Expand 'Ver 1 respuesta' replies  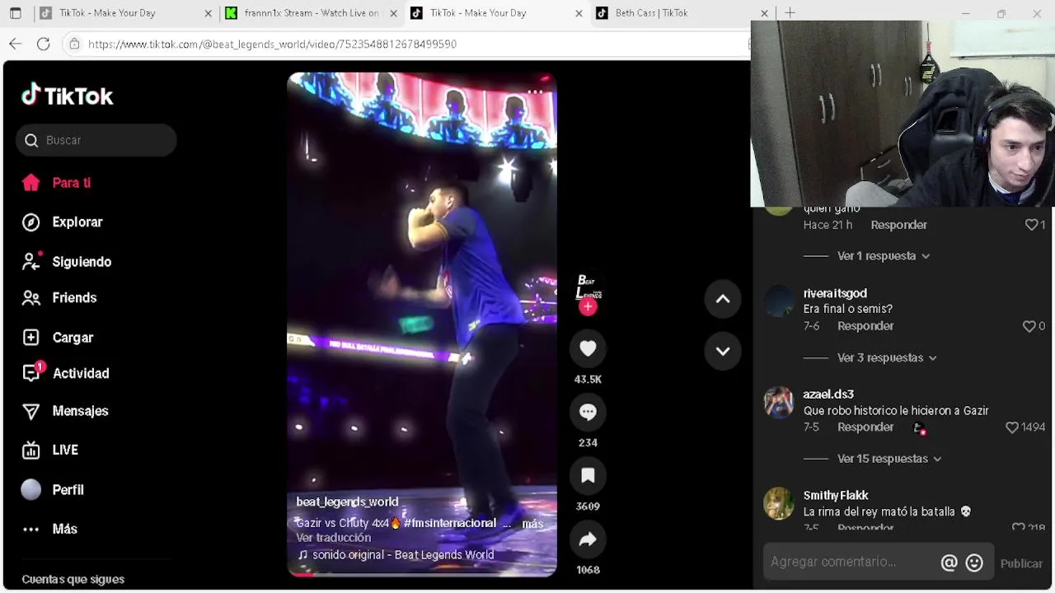click(x=884, y=256)
